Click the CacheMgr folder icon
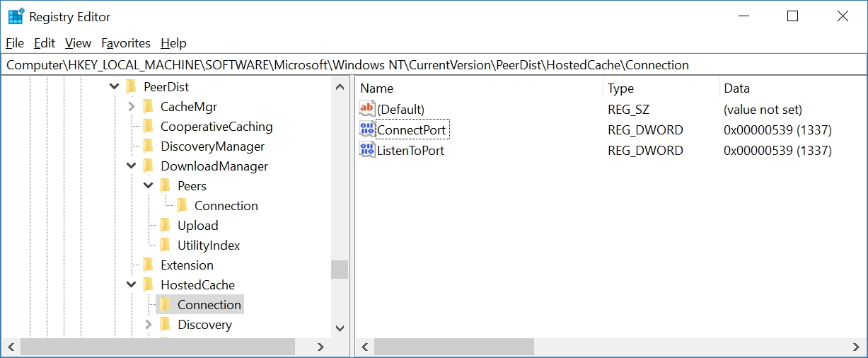 click(x=148, y=107)
